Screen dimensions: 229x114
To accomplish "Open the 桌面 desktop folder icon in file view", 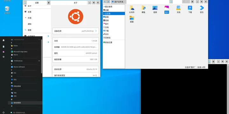I will 132,19.
